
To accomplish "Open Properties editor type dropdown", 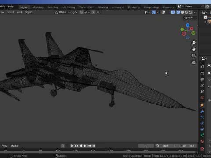I will click(204, 59).
